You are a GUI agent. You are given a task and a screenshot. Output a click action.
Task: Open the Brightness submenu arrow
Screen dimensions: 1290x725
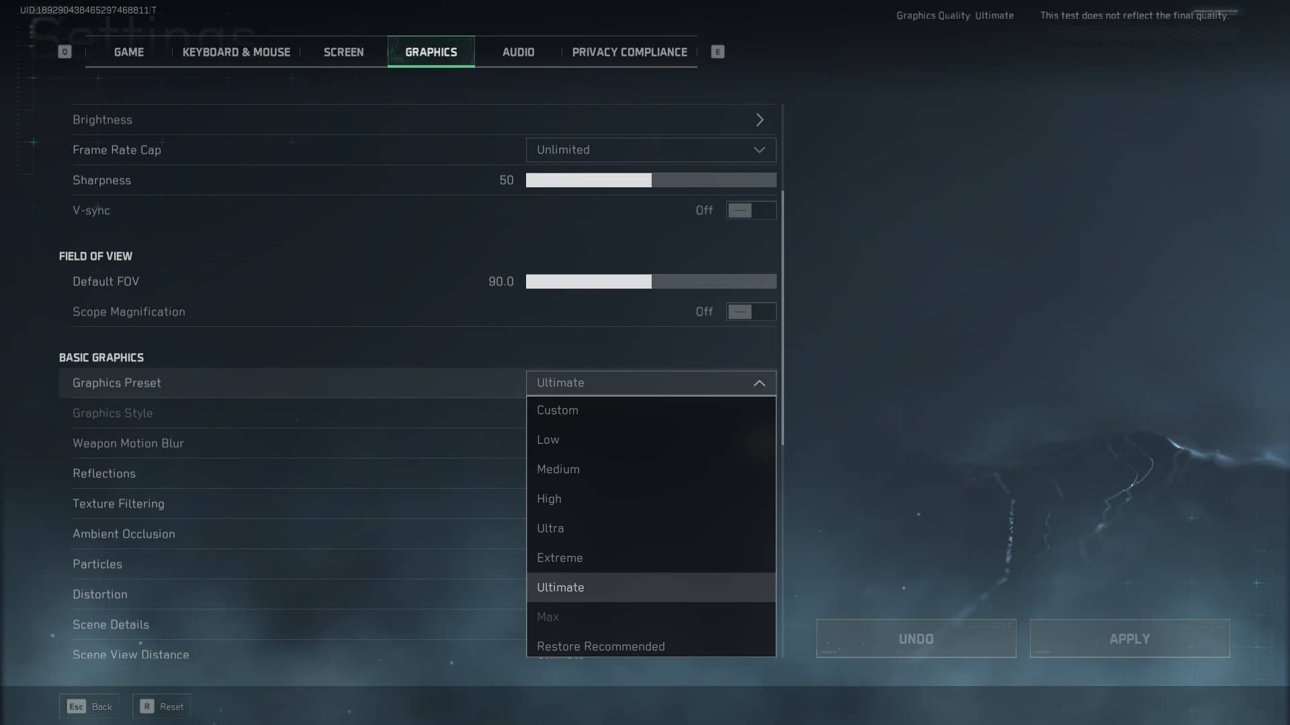pyautogui.click(x=760, y=119)
